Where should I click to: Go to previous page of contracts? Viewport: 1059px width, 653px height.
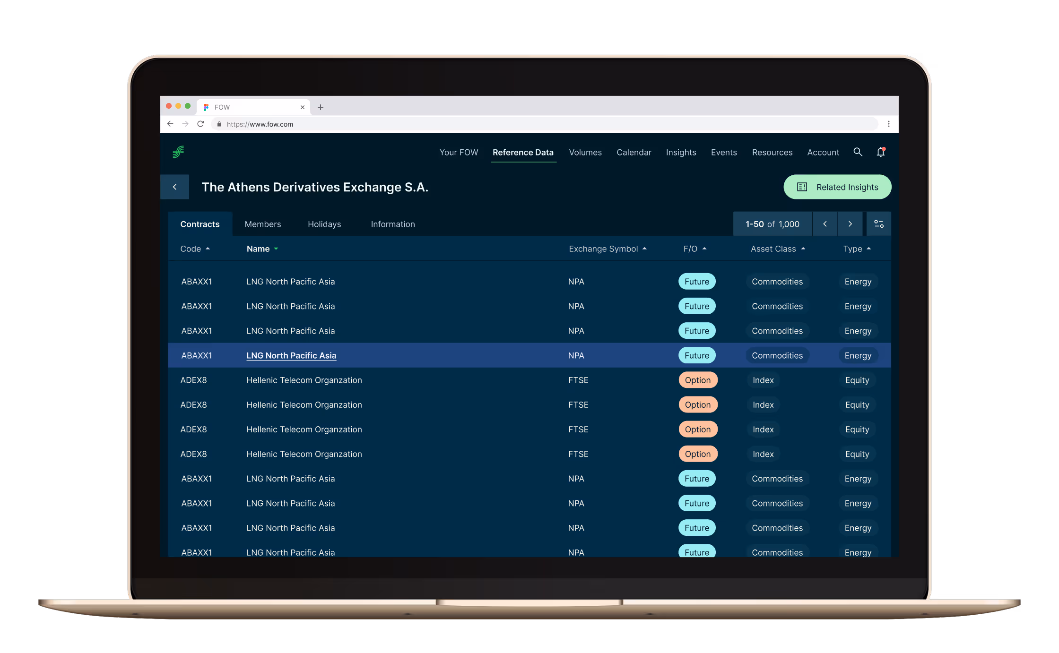click(825, 224)
